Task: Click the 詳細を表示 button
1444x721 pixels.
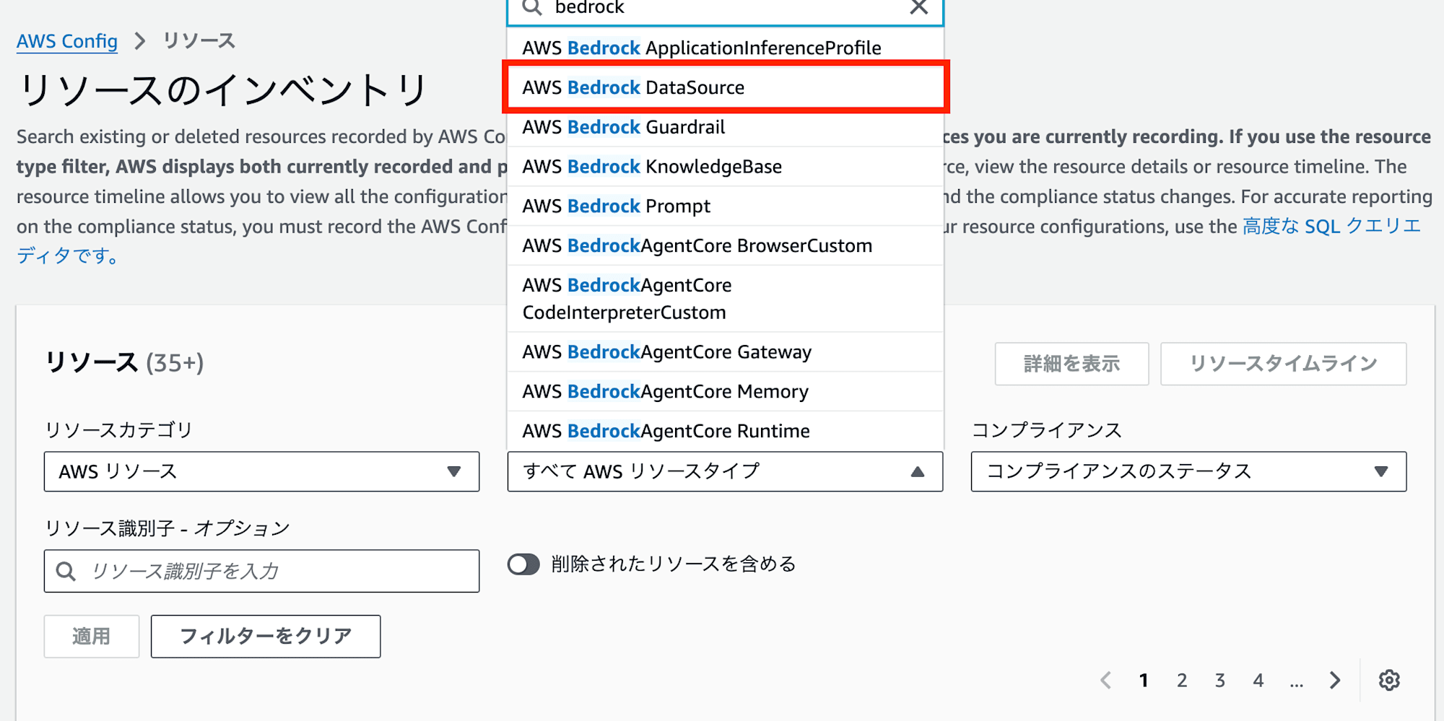Action: coord(1071,364)
